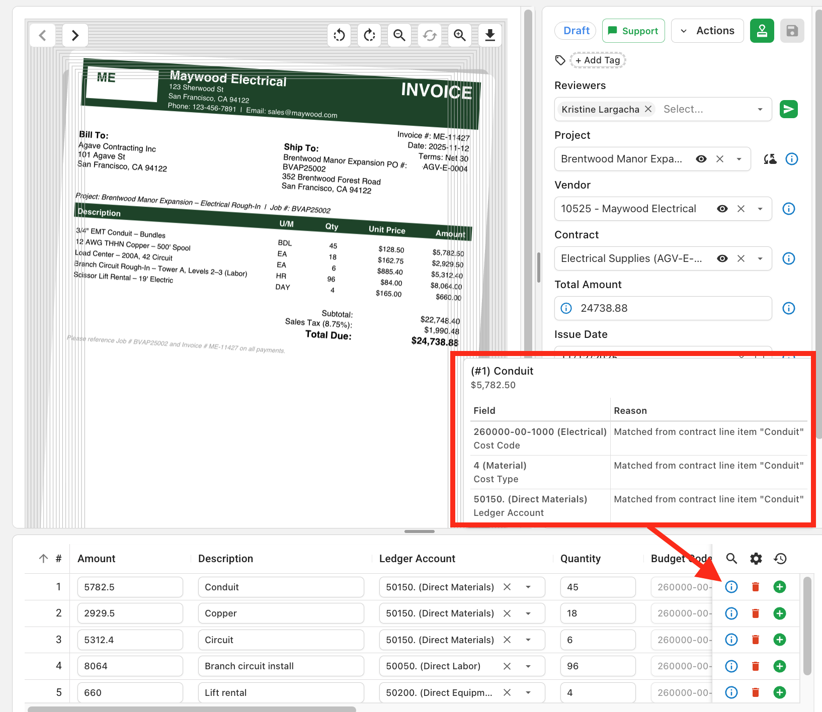This screenshot has width=822, height=712.
Task: Edit amount field 5782.5
Action: (x=130, y=587)
